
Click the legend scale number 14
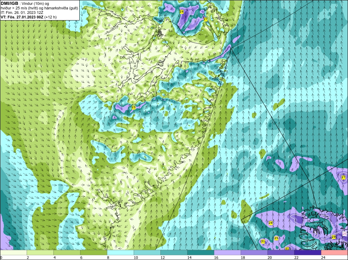(189, 258)
